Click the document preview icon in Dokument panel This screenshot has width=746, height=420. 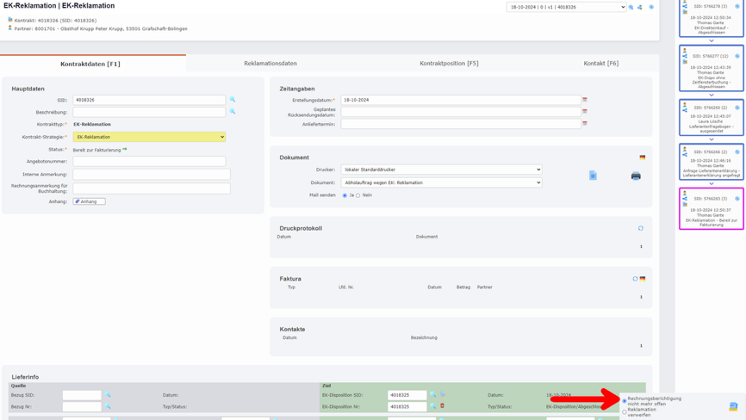(593, 176)
